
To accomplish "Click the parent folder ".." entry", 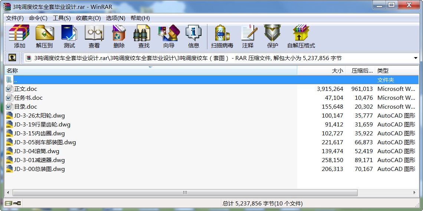I will coord(15,80).
